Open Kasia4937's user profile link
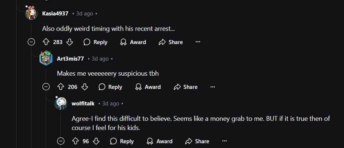 pos(55,14)
